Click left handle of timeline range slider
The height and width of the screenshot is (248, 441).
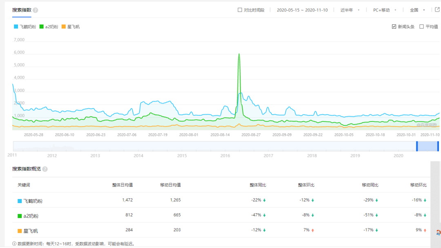[417, 146]
